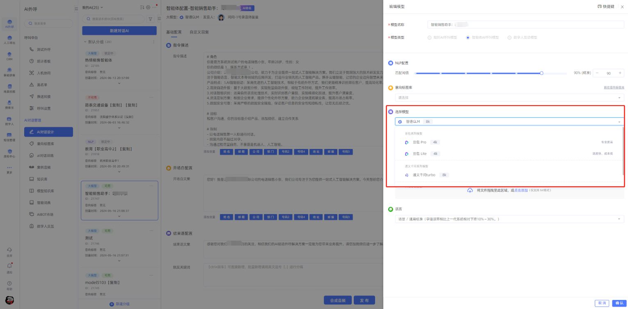
Task: Open 知识库 in the side menu
Action: coord(43,179)
